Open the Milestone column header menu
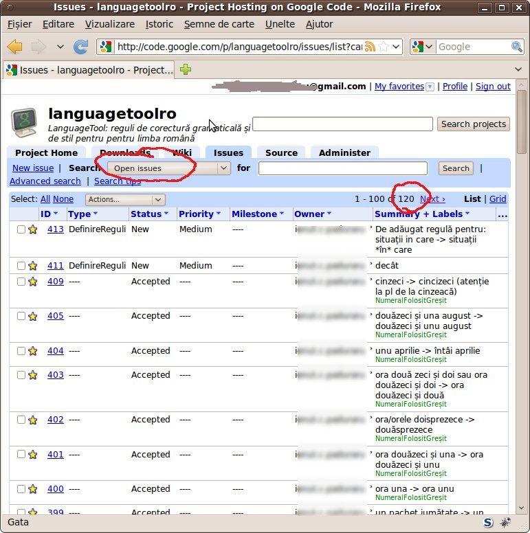The width and height of the screenshot is (530, 533). pyautogui.click(x=258, y=214)
